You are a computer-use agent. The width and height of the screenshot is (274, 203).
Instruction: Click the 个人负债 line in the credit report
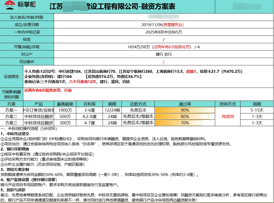click(133, 71)
